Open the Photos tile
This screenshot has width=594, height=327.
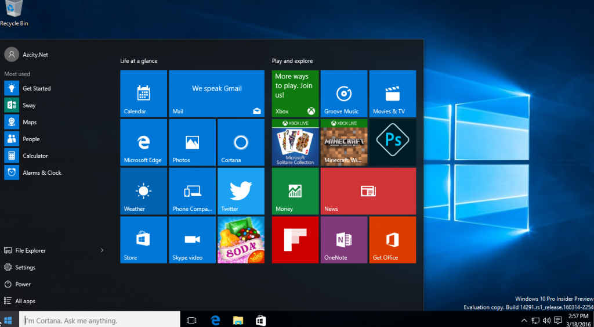click(193, 142)
